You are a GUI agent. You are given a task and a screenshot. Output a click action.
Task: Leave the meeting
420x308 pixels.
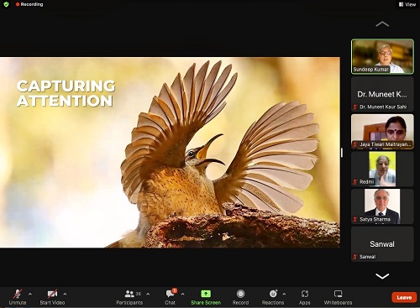tap(404, 297)
